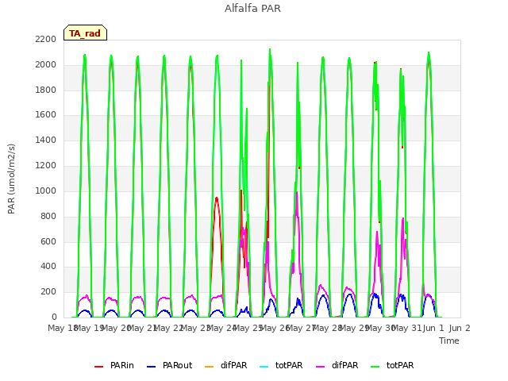Click the cyan totPAR legend swatch
This screenshot has height=381, width=508.
click(x=264, y=367)
